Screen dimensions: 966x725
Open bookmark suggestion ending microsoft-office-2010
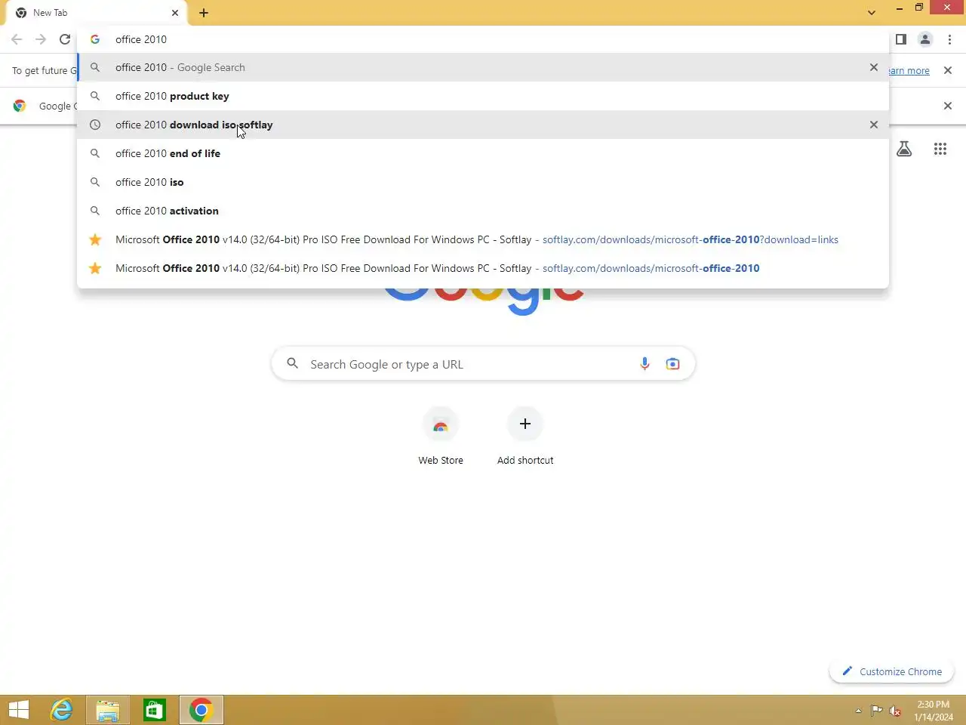[483, 268]
